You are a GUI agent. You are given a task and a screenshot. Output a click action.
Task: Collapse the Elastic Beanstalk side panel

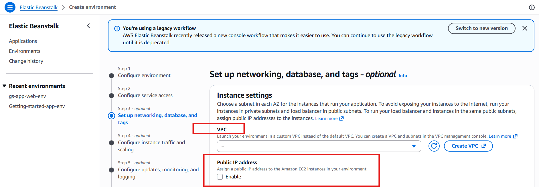tap(88, 26)
